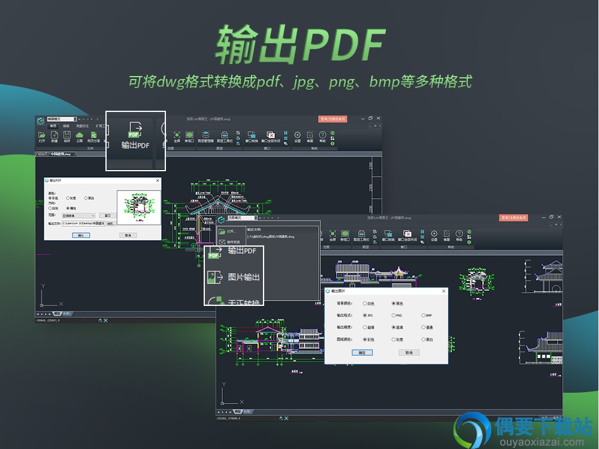Click the 窗口转换 icon in the back window
This screenshot has width=599, height=449.
(x=252, y=135)
